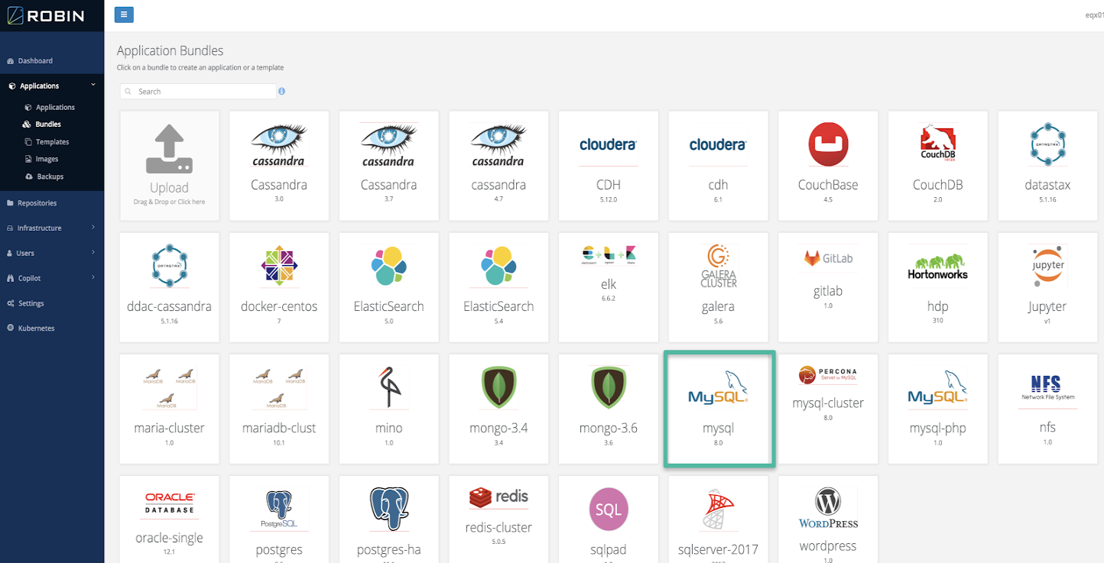The height and width of the screenshot is (563, 1104).
Task: Select the cdh 6.1 Cloudera bundle
Action: click(x=718, y=166)
